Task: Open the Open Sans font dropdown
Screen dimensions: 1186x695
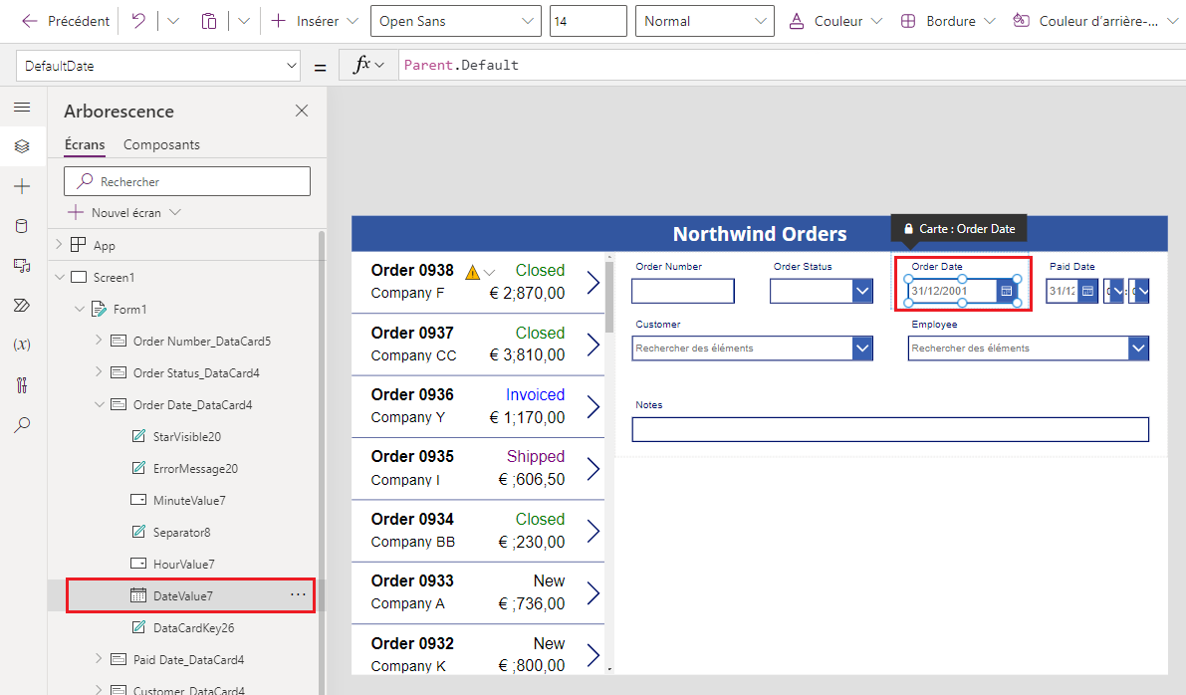Action: (x=456, y=21)
